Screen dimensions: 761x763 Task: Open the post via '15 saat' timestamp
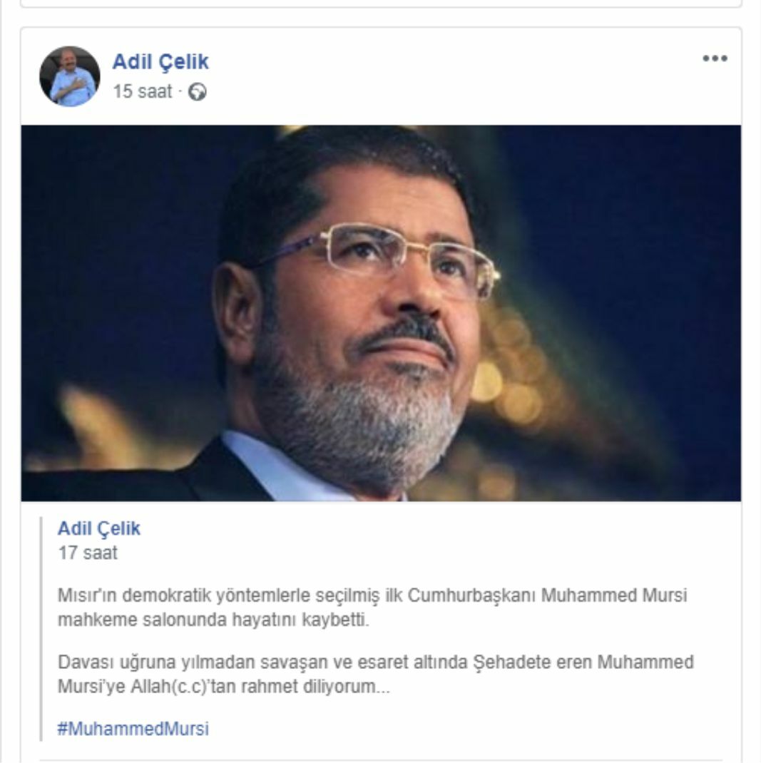tap(143, 91)
